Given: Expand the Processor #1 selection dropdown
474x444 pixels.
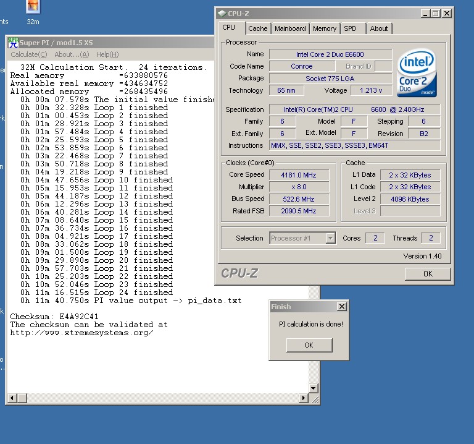Looking at the screenshot, I should 331,238.
